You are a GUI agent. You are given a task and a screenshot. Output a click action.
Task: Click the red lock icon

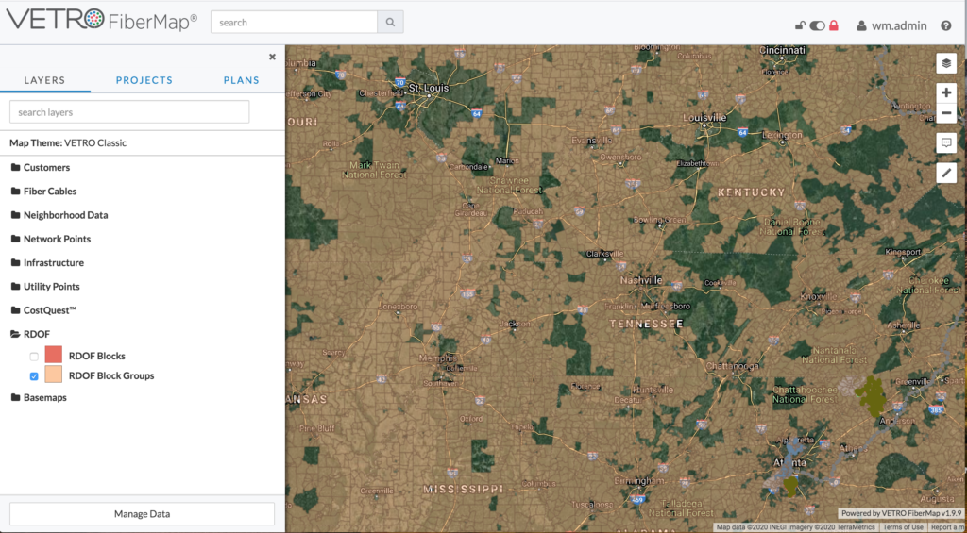834,25
